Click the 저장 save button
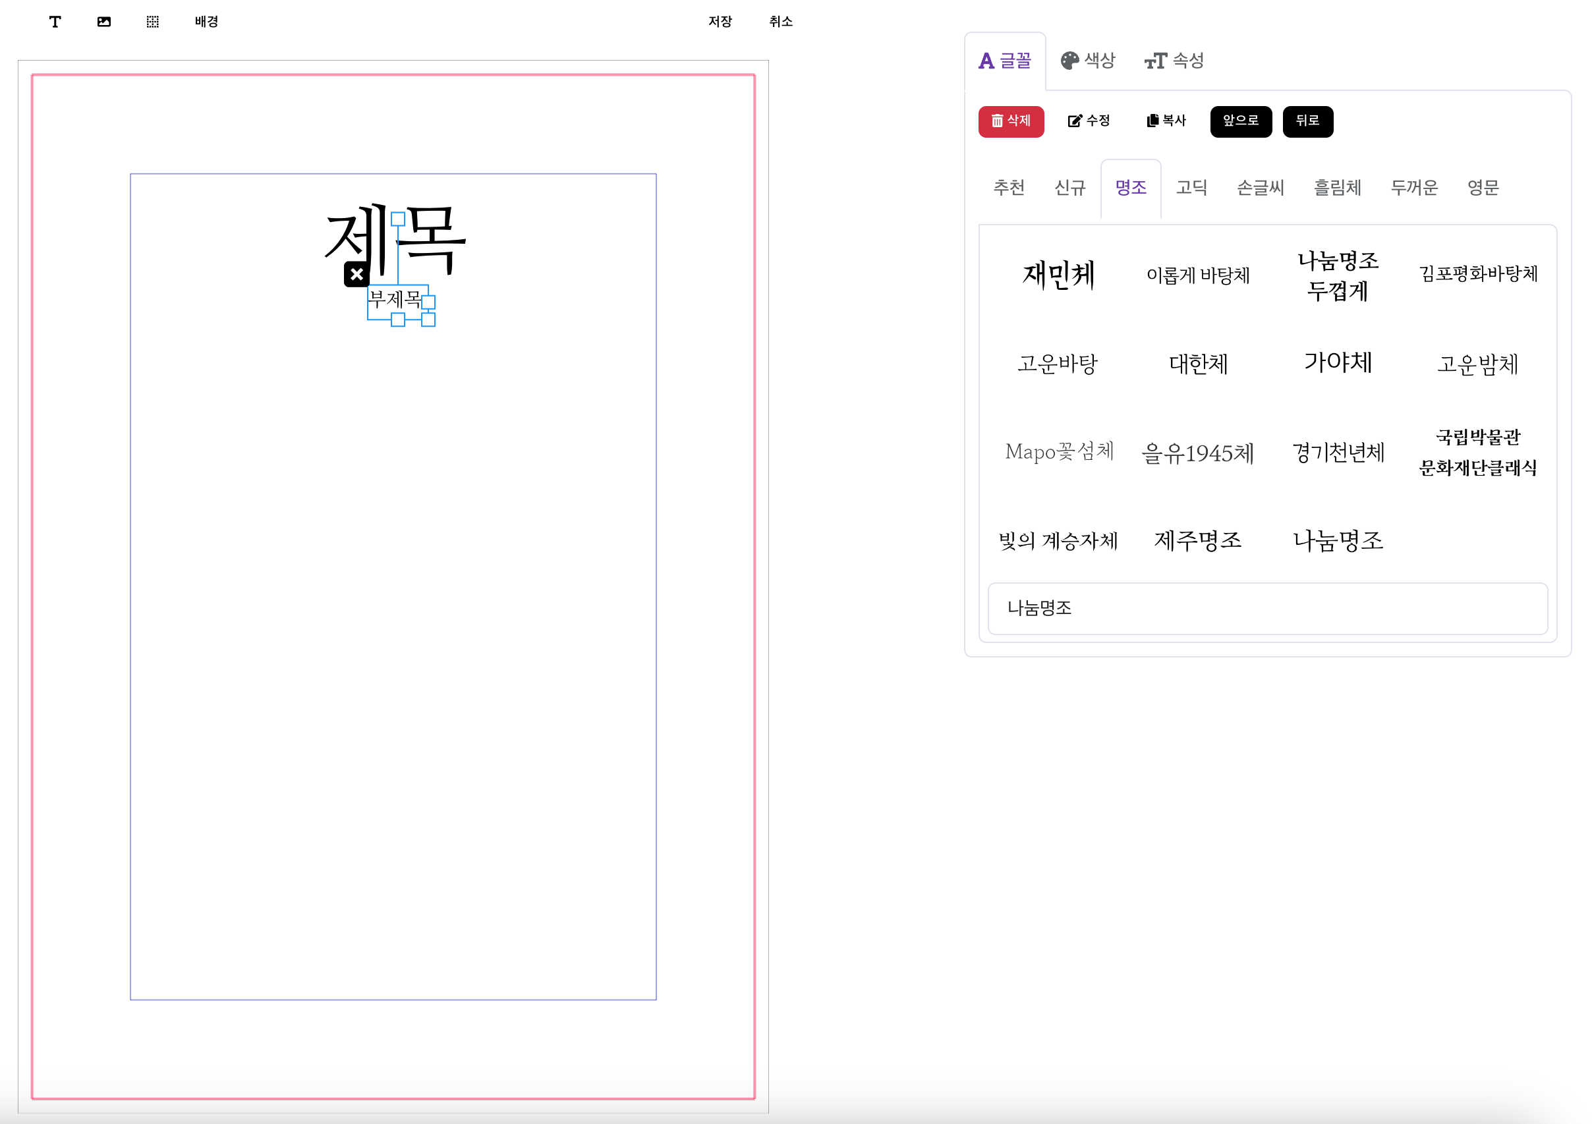This screenshot has width=1592, height=1124. click(x=720, y=22)
